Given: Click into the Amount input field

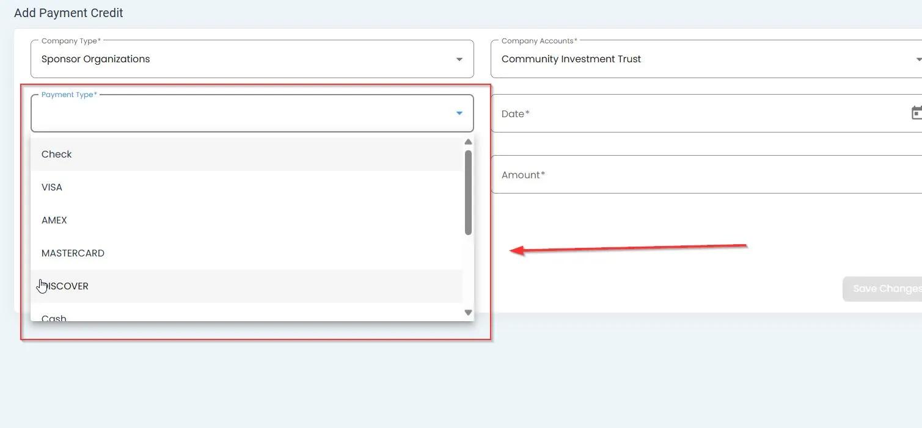Looking at the screenshot, I should coord(703,175).
